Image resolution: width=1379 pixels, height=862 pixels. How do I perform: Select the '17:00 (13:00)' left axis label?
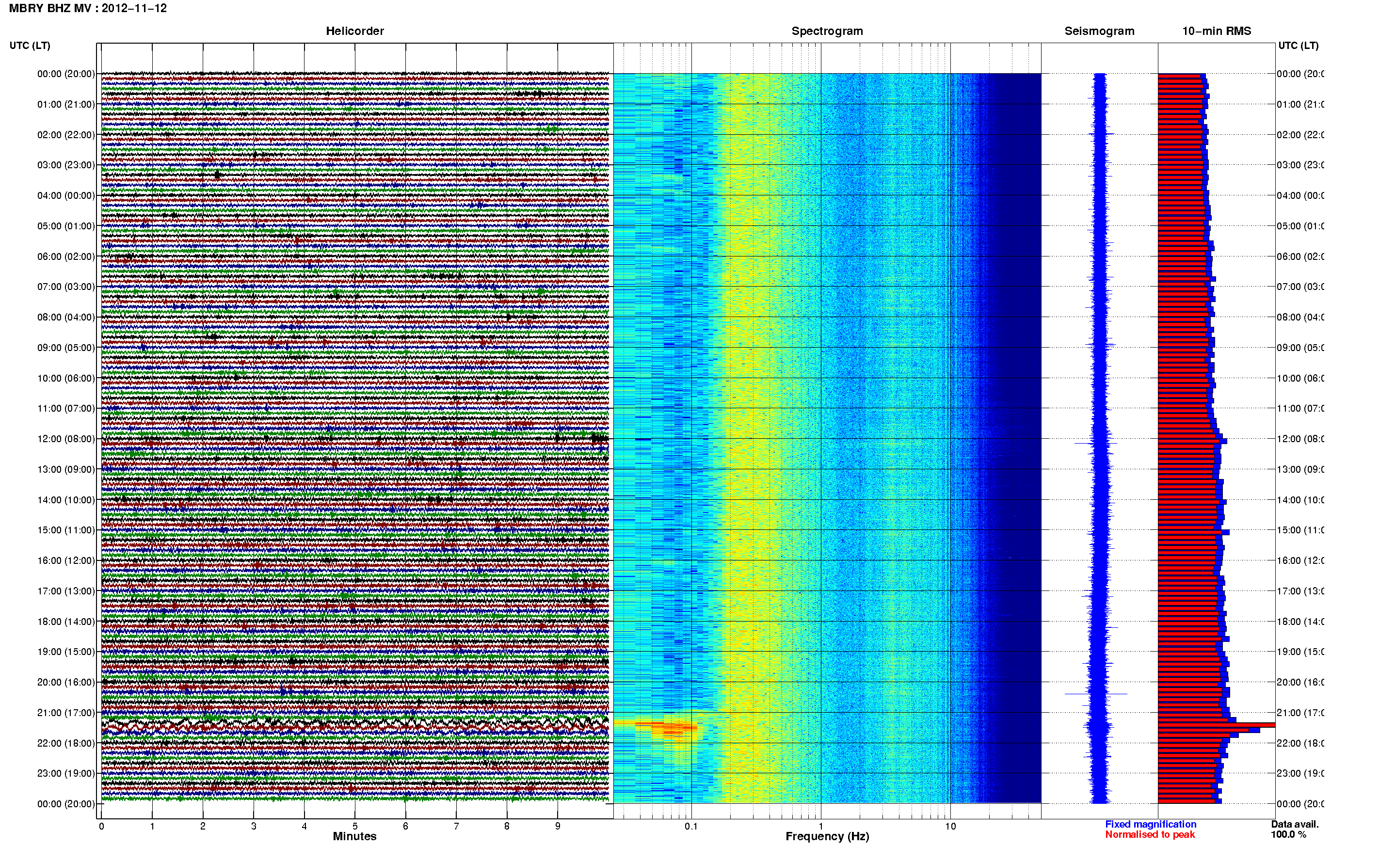(66, 591)
